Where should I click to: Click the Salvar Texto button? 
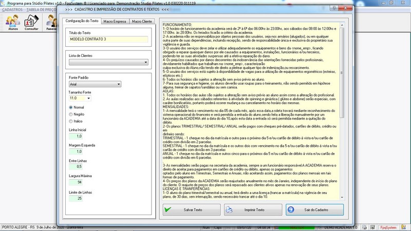[x=192, y=210]
